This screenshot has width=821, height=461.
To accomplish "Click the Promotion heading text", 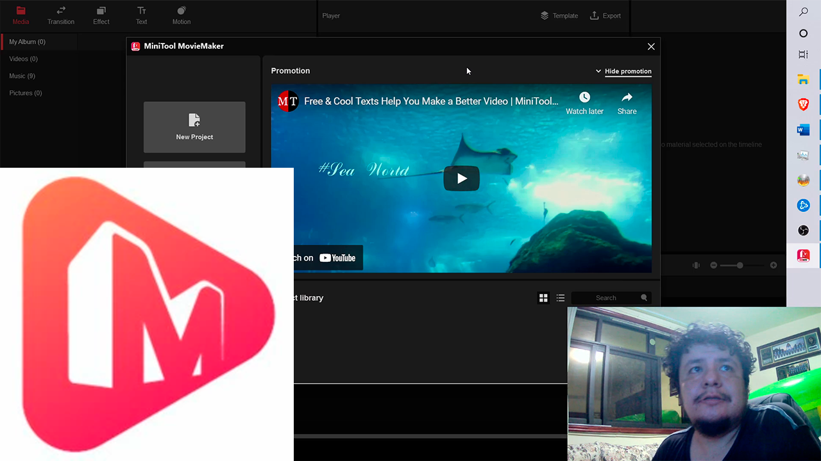I will (291, 71).
